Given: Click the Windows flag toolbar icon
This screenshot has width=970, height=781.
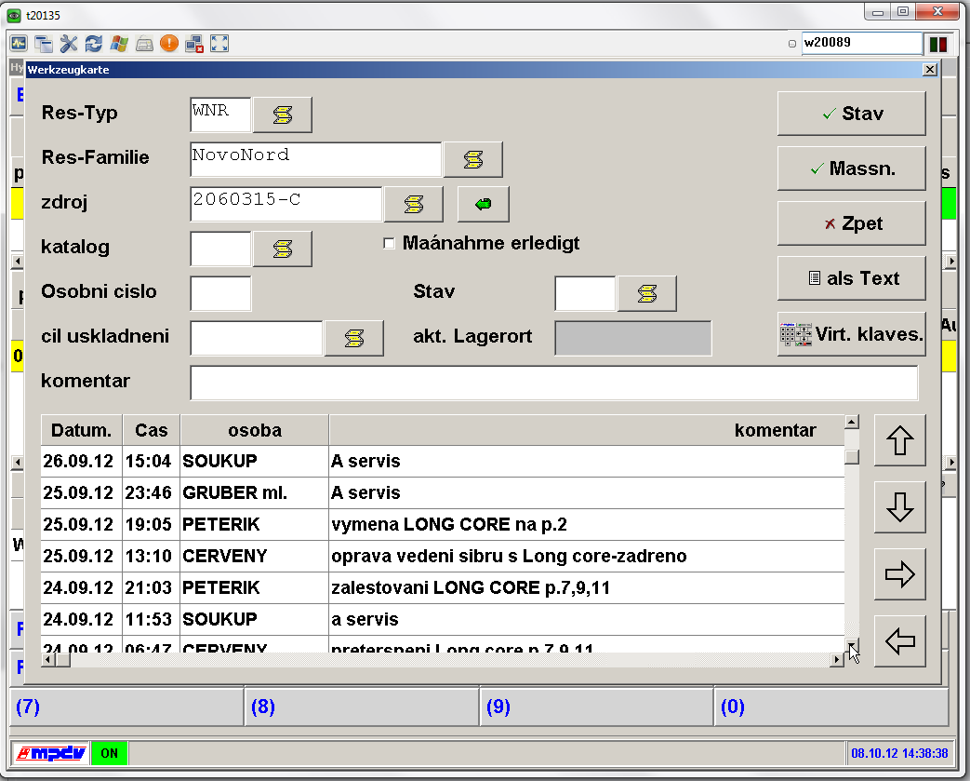Looking at the screenshot, I should tap(119, 44).
